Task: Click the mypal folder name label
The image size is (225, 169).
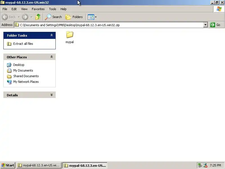Action: coord(69,42)
